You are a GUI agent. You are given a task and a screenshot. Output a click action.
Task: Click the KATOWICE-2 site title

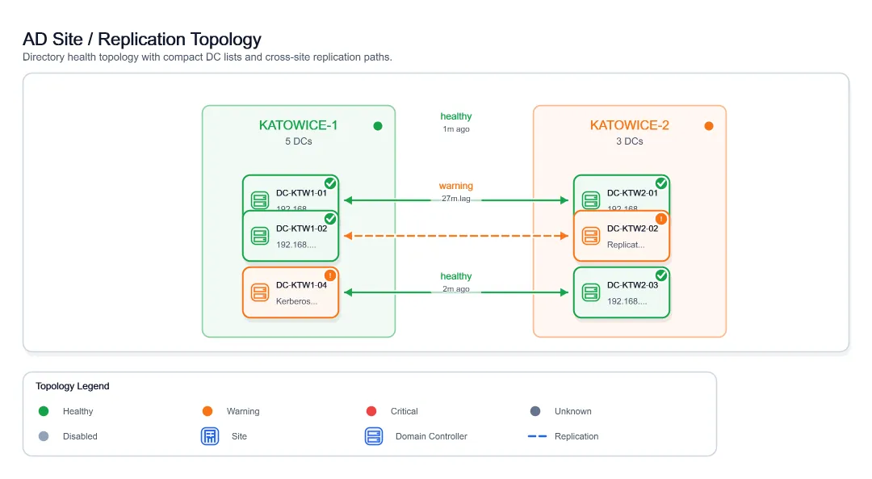pyautogui.click(x=630, y=125)
